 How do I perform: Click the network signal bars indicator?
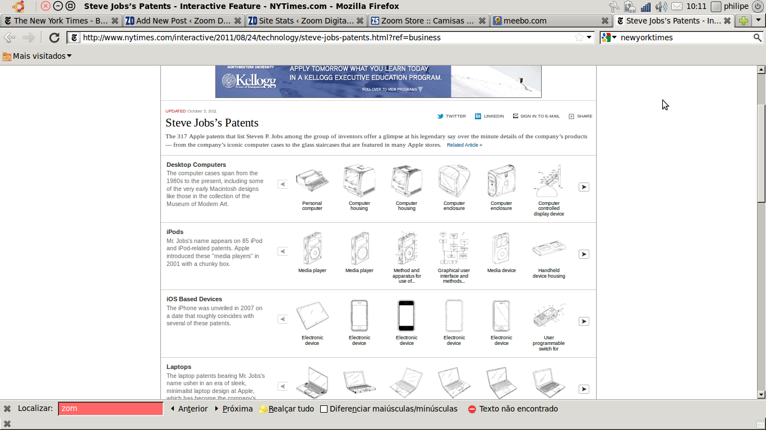pyautogui.click(x=646, y=7)
